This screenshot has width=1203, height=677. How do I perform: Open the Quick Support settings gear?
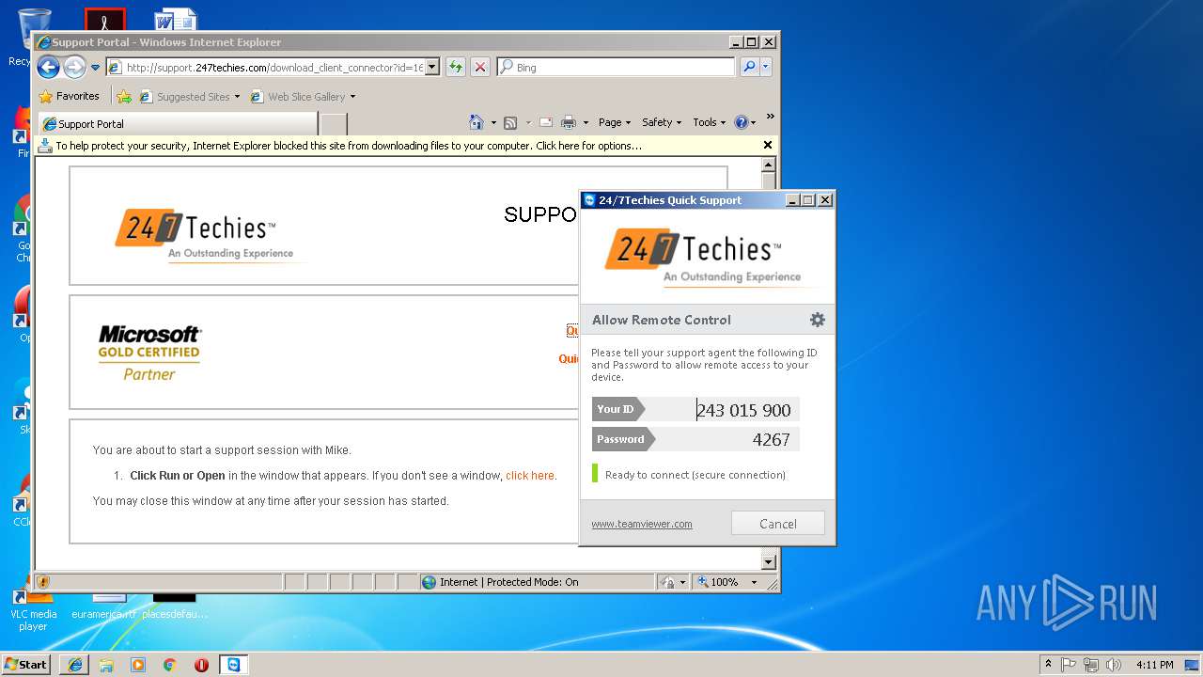(x=818, y=320)
